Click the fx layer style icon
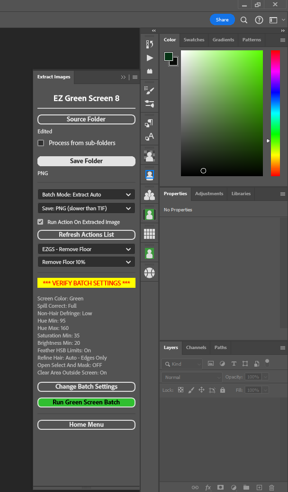 (208, 487)
